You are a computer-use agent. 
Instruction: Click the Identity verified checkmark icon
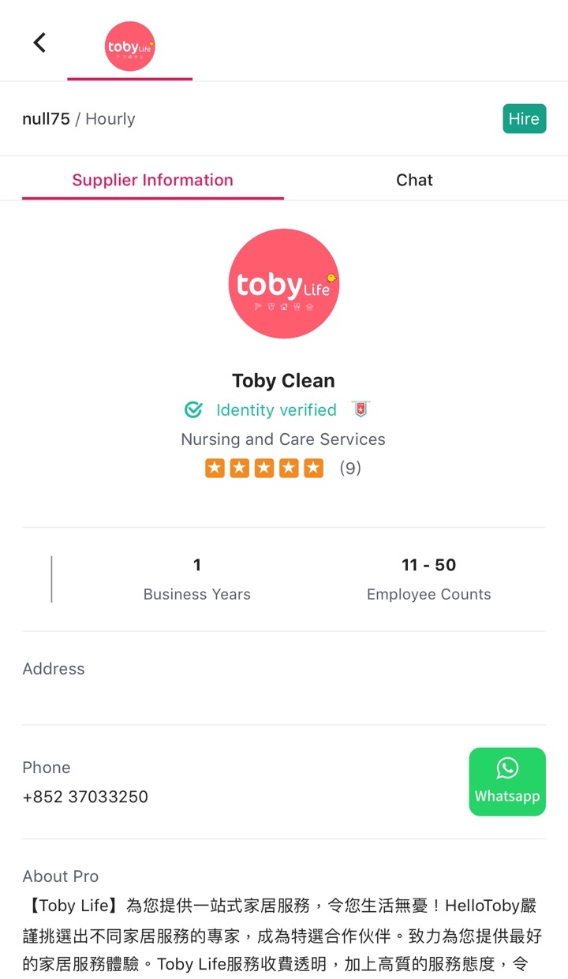pyautogui.click(x=193, y=409)
